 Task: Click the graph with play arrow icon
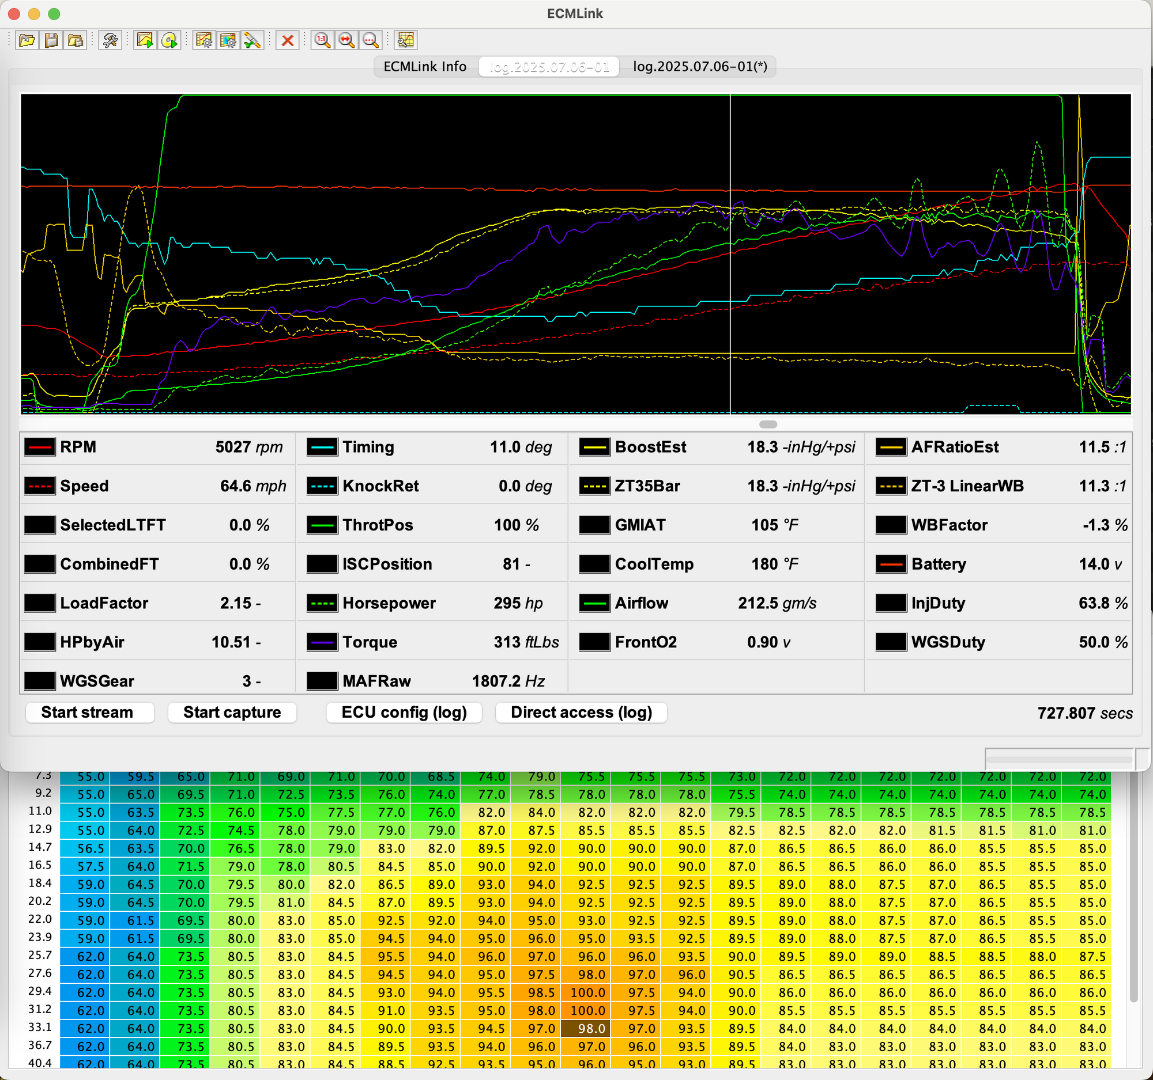(x=145, y=40)
